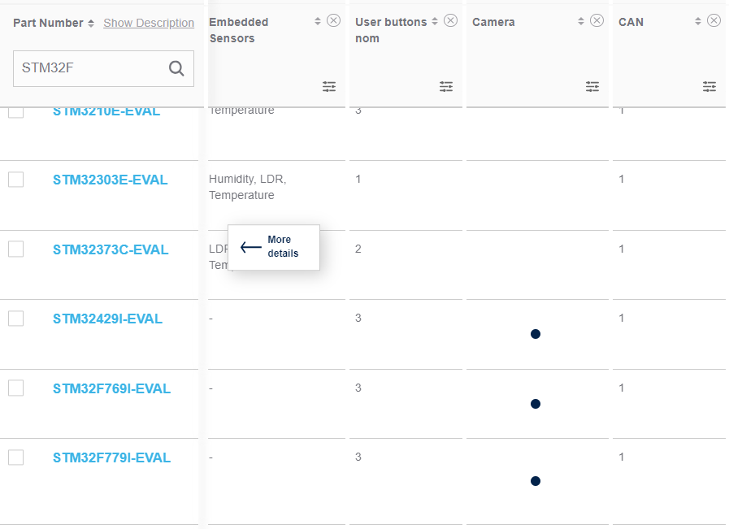Click the search magnifier icon
729x529 pixels.
pos(176,68)
